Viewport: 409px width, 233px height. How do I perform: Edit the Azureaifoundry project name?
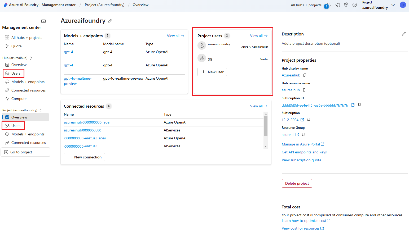(x=110, y=21)
